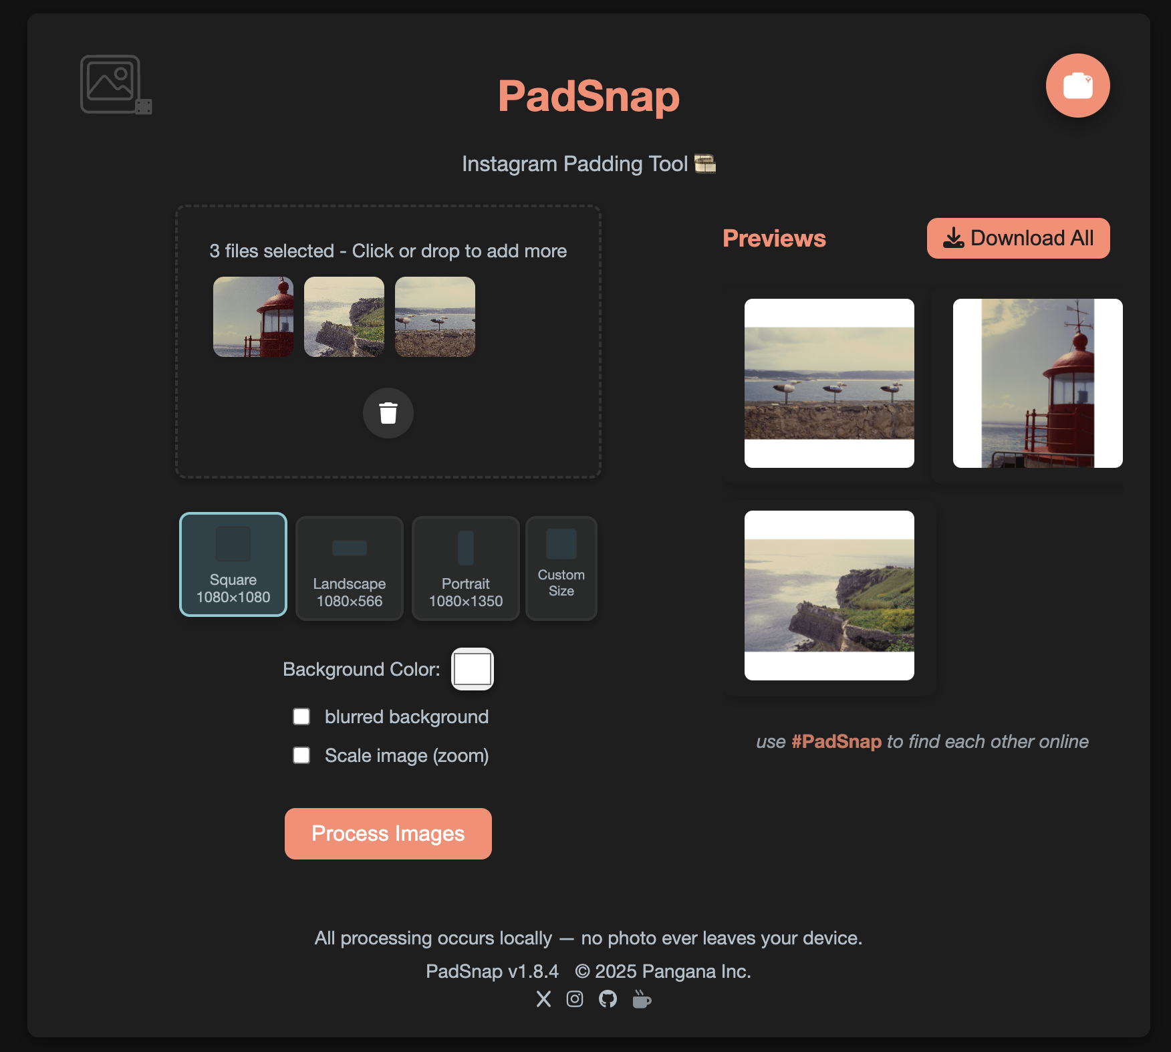Click Download All button

[1018, 238]
